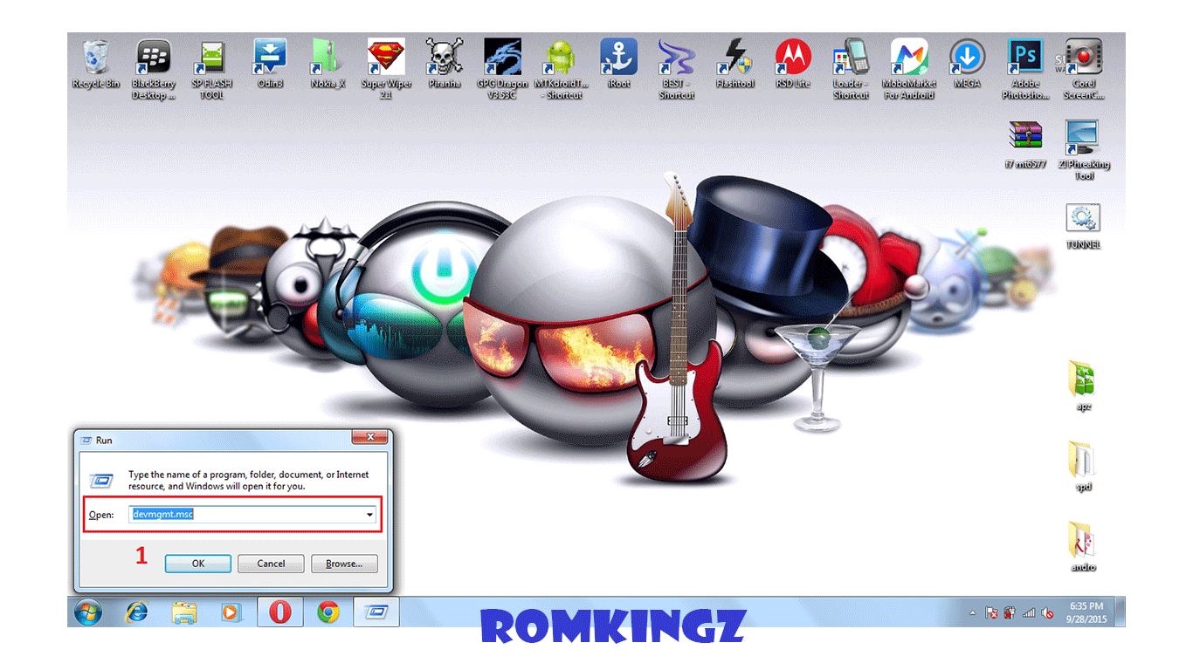Select the MTKdroidTools shortcut icon
Screen dimensions: 1193x670
pos(560,69)
